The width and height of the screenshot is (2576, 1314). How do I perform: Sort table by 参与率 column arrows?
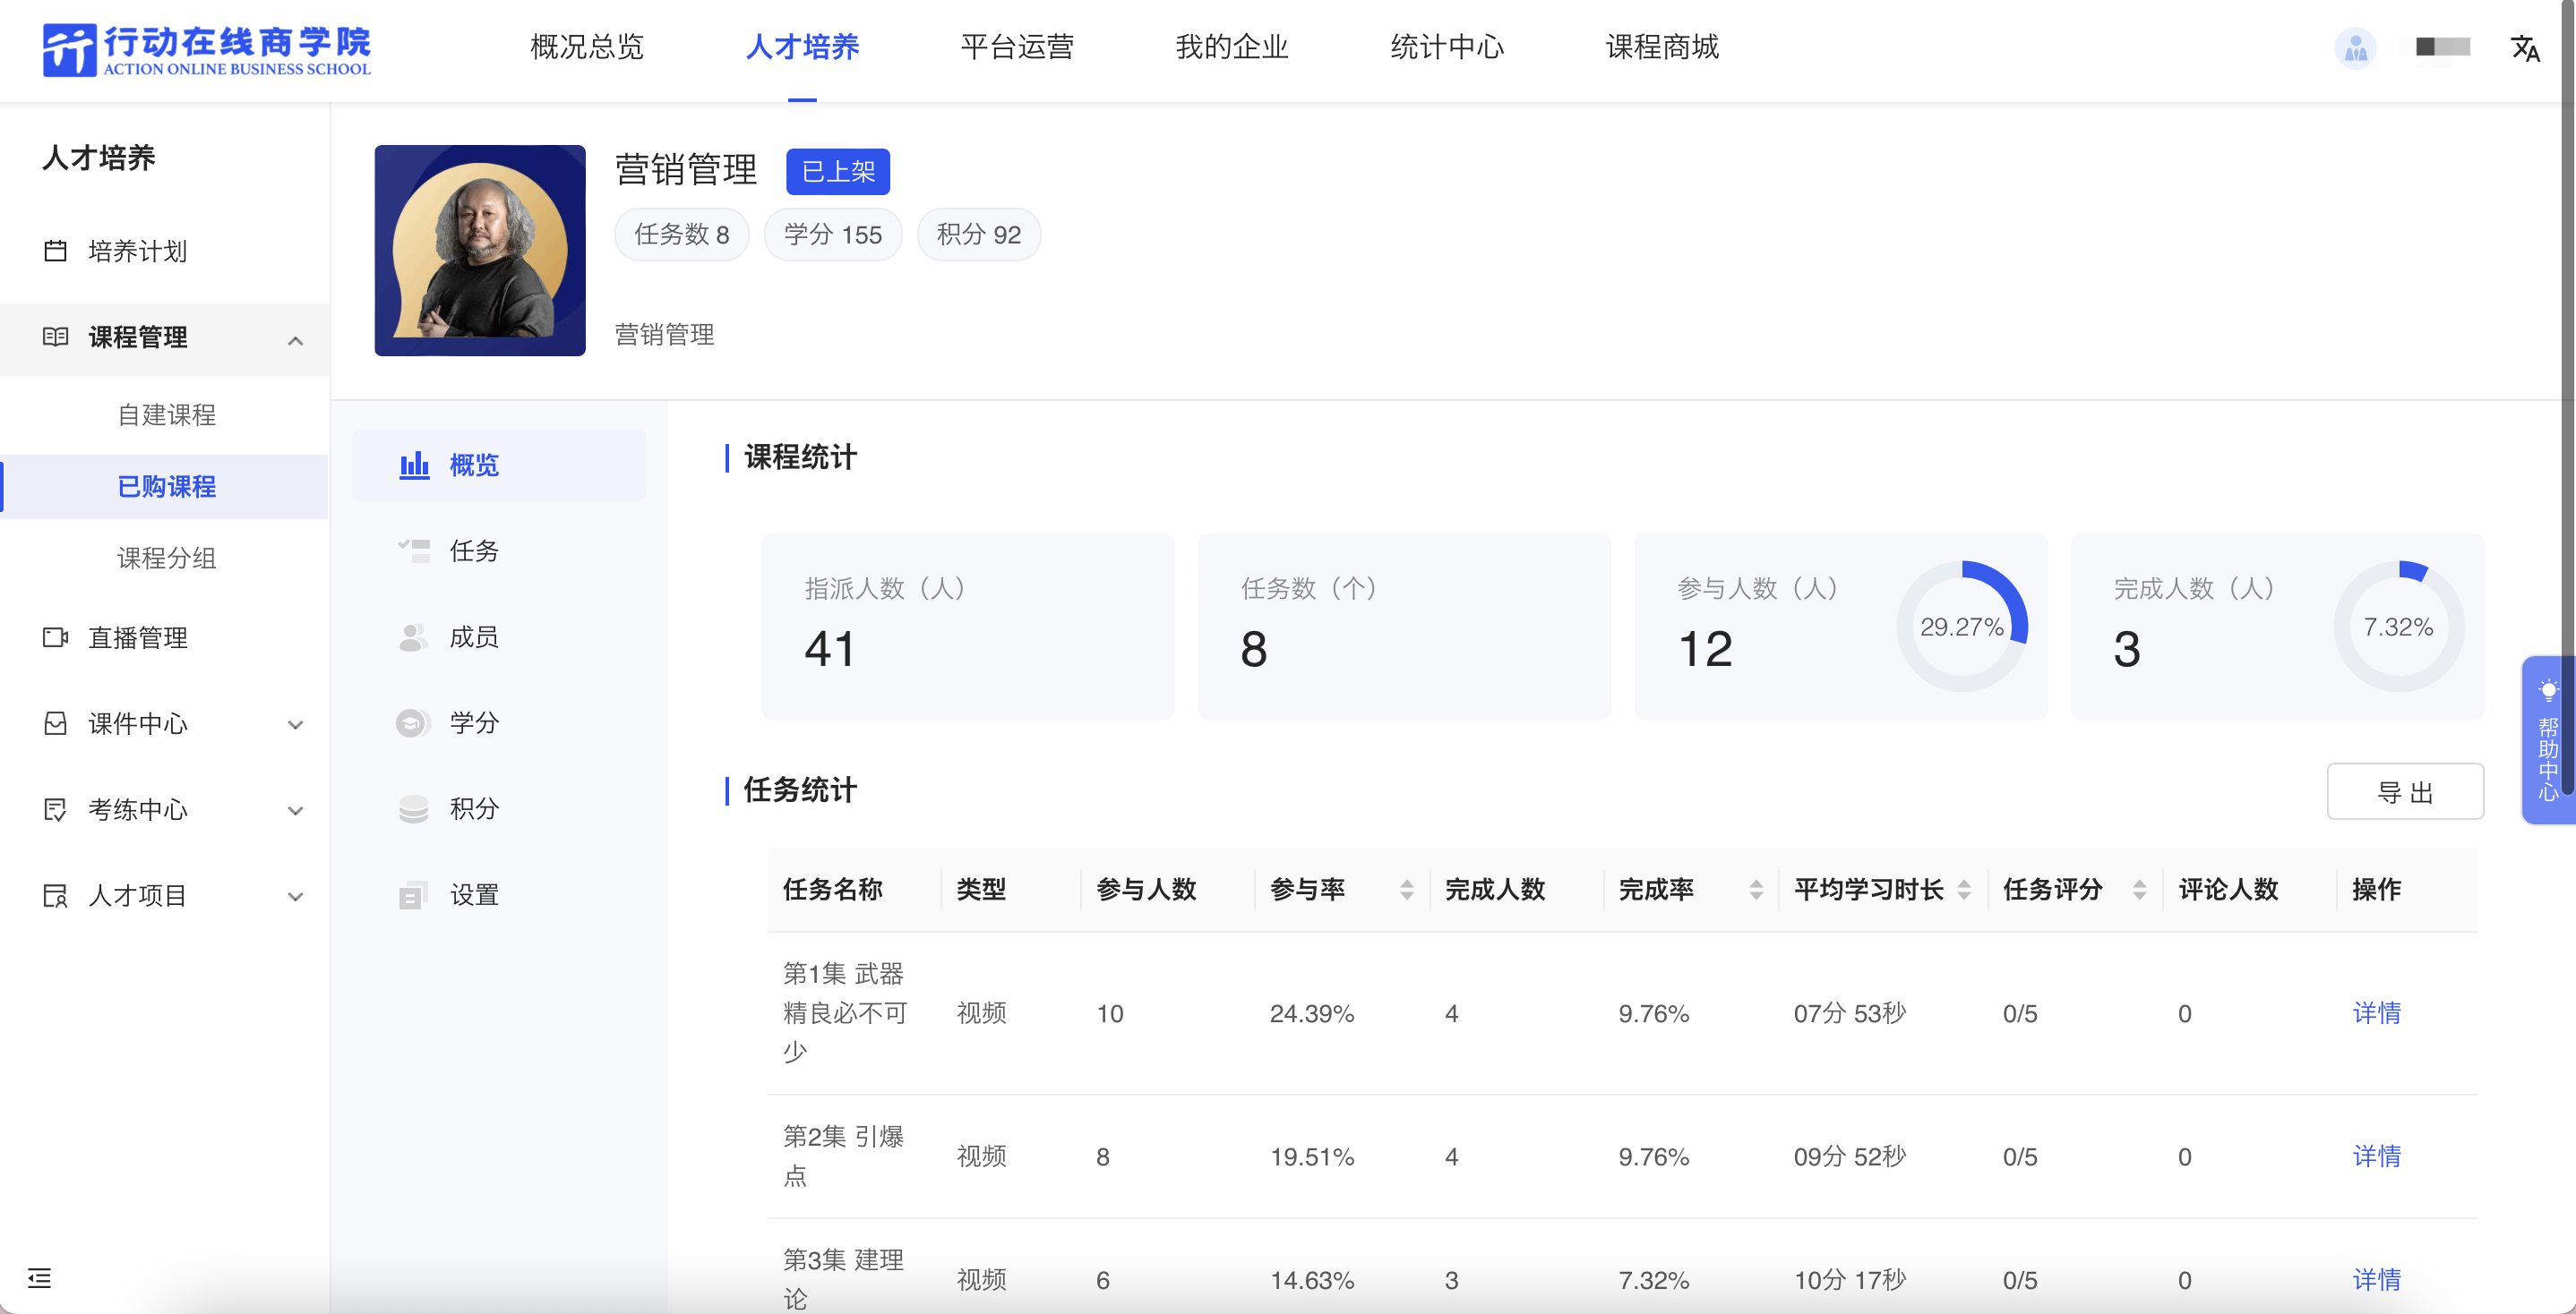tap(1406, 890)
